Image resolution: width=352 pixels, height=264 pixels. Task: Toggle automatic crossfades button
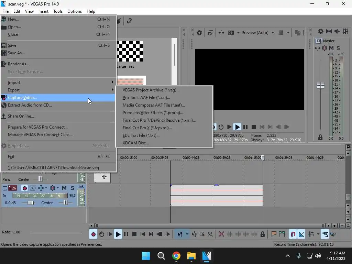click(x=301, y=234)
